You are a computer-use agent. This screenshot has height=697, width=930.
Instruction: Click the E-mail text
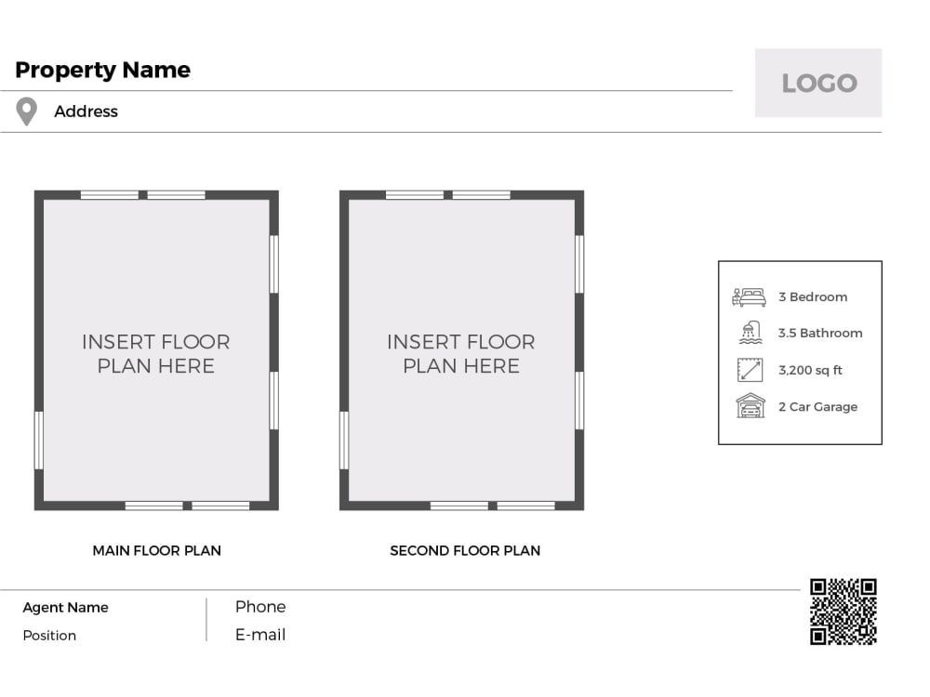coord(260,635)
